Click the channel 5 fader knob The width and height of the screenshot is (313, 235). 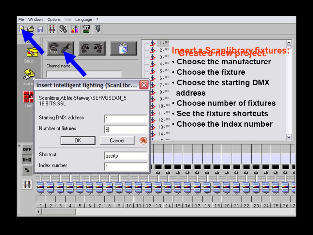coord(80,187)
